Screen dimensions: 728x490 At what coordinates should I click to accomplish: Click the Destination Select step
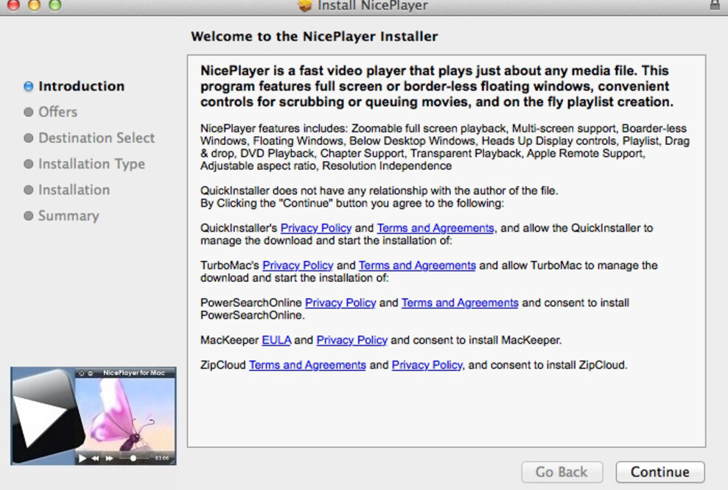(x=97, y=138)
